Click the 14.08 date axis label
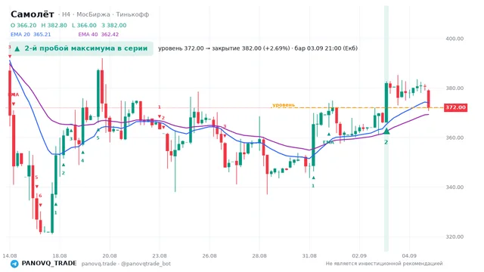Viewport: 484px width, 272px height. (10, 256)
